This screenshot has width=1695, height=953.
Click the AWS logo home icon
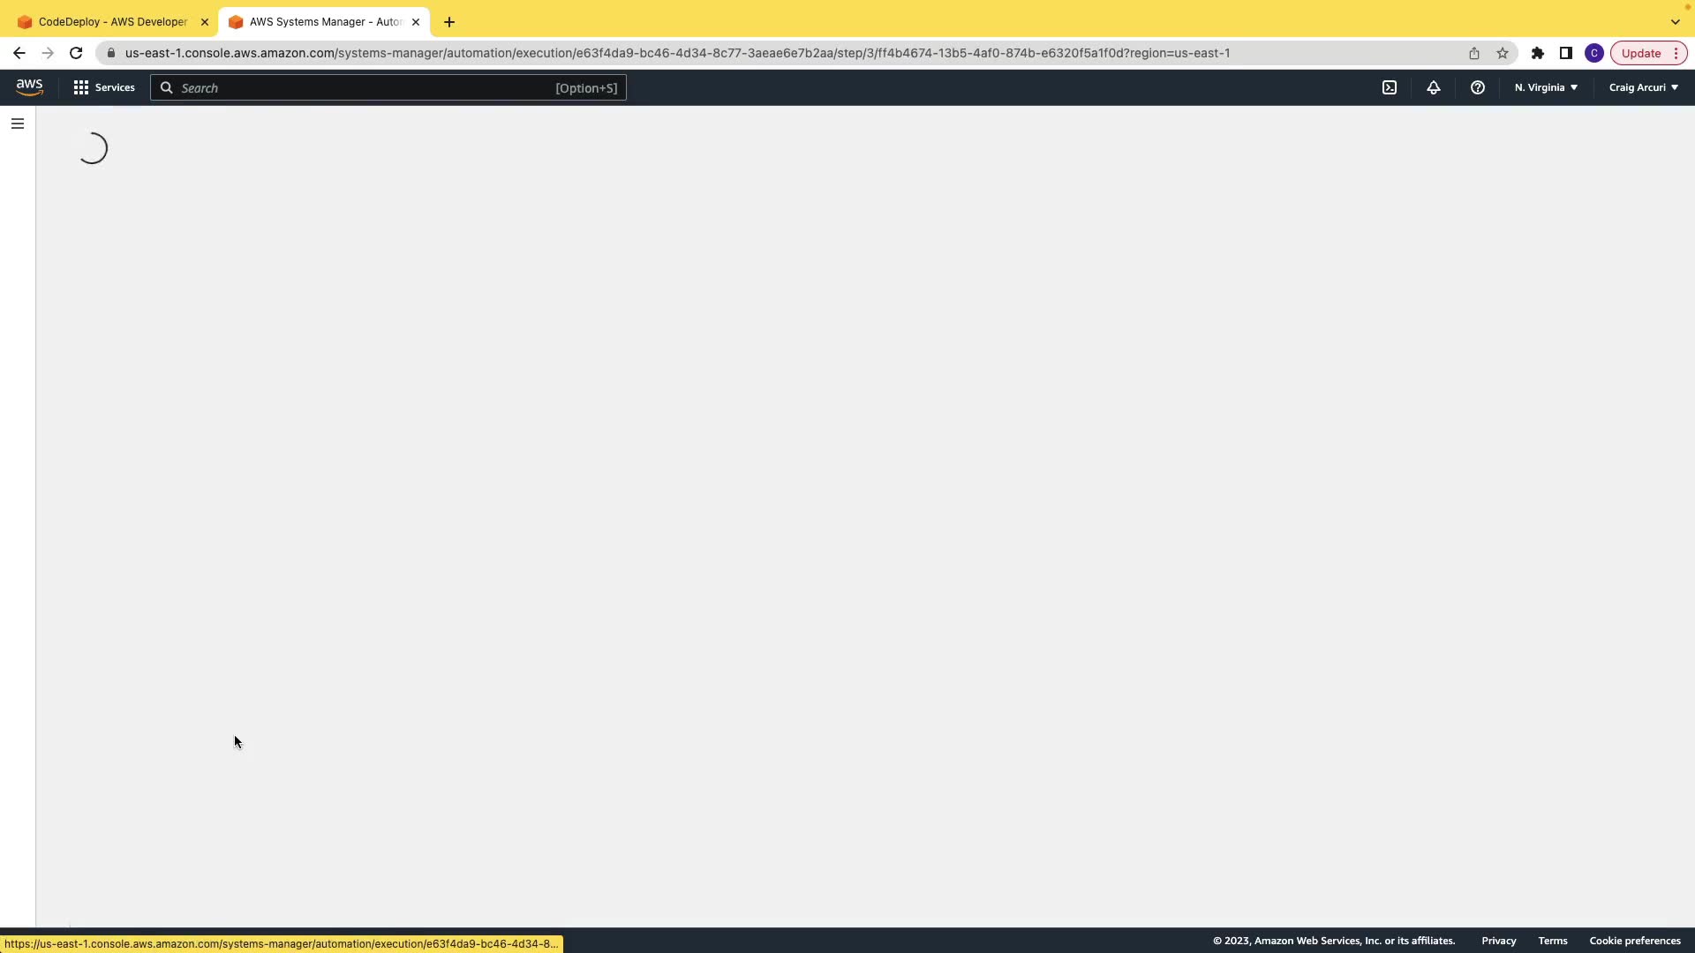coord(29,87)
